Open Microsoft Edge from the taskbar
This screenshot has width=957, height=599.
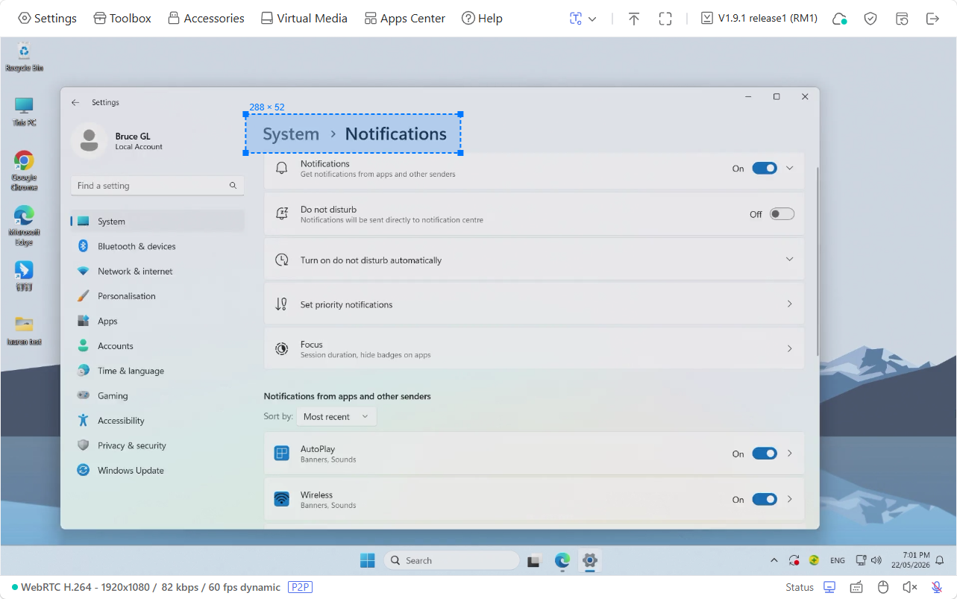[x=562, y=560]
